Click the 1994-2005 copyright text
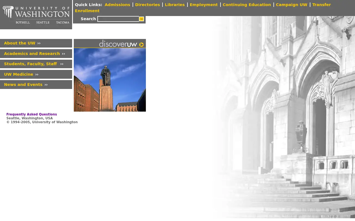The image size is (355, 221). click(42, 122)
